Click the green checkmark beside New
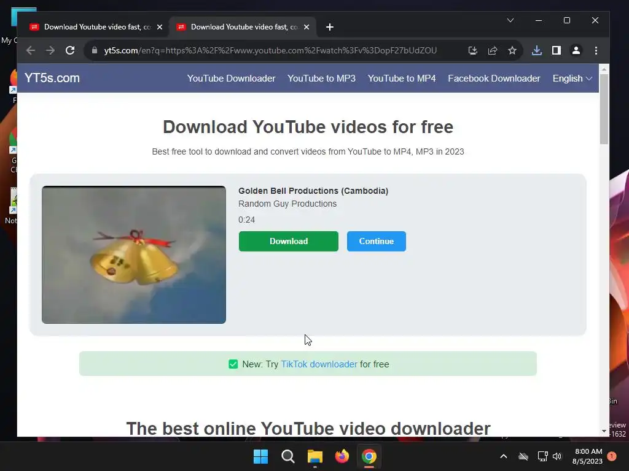 coord(233,364)
